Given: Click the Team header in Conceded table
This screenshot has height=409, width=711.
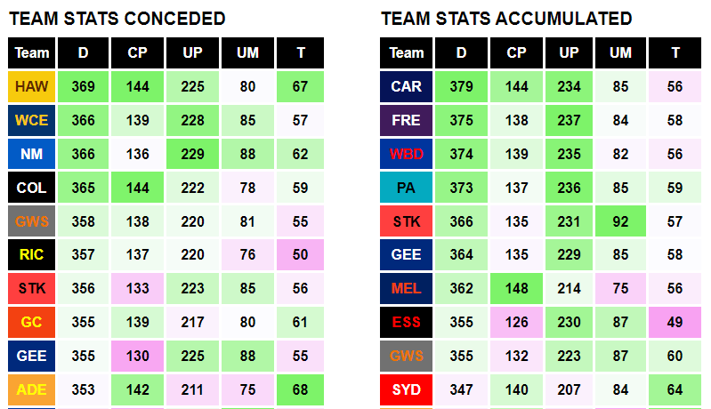Looking at the screenshot, I should click(x=31, y=53).
